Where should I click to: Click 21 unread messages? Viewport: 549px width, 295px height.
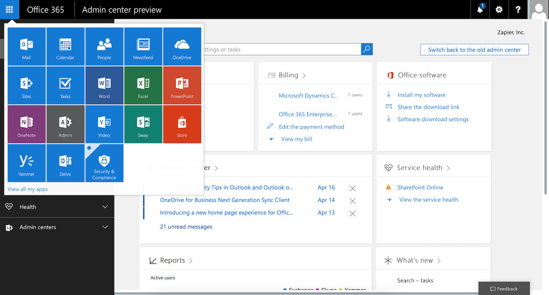pyautogui.click(x=186, y=227)
